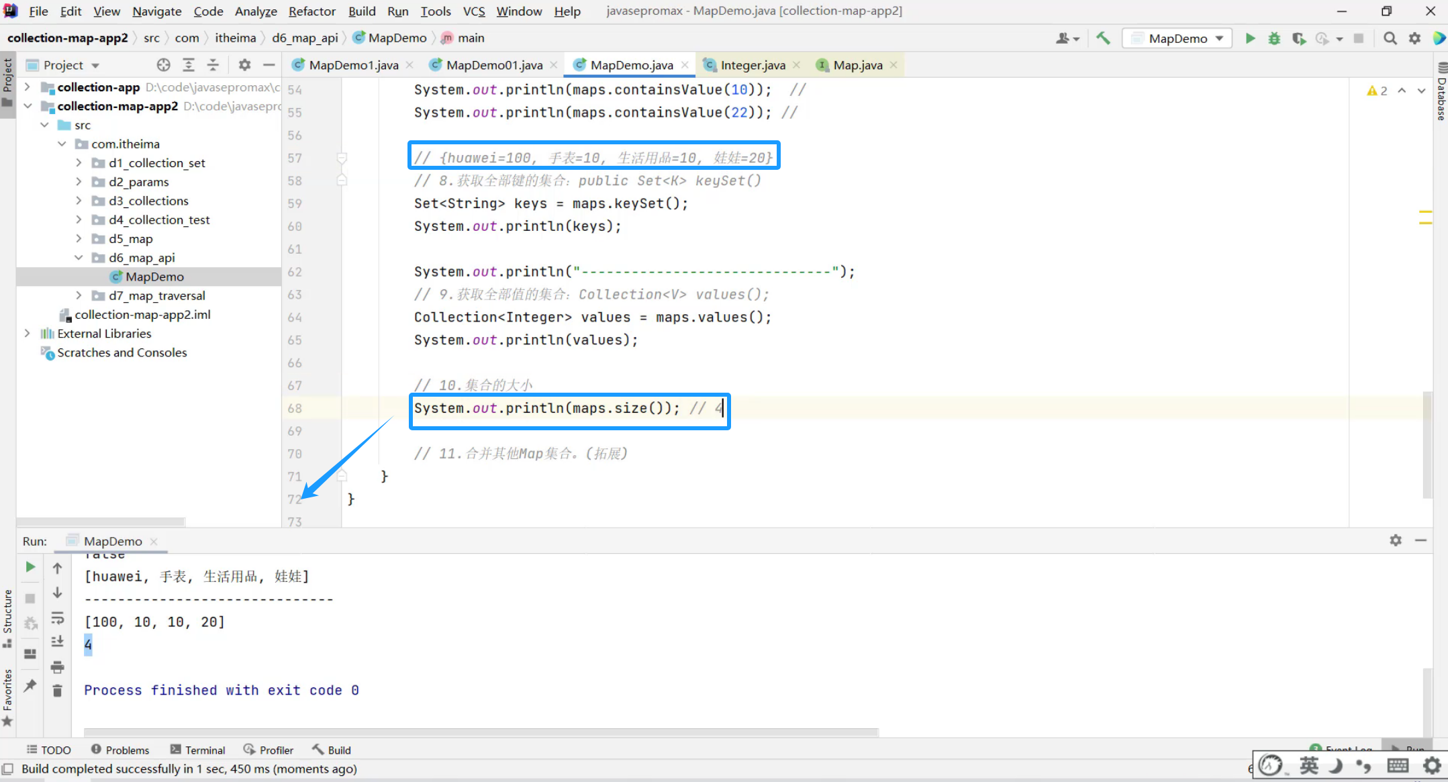Click Collapse All icon in Project panel

pos(213,65)
